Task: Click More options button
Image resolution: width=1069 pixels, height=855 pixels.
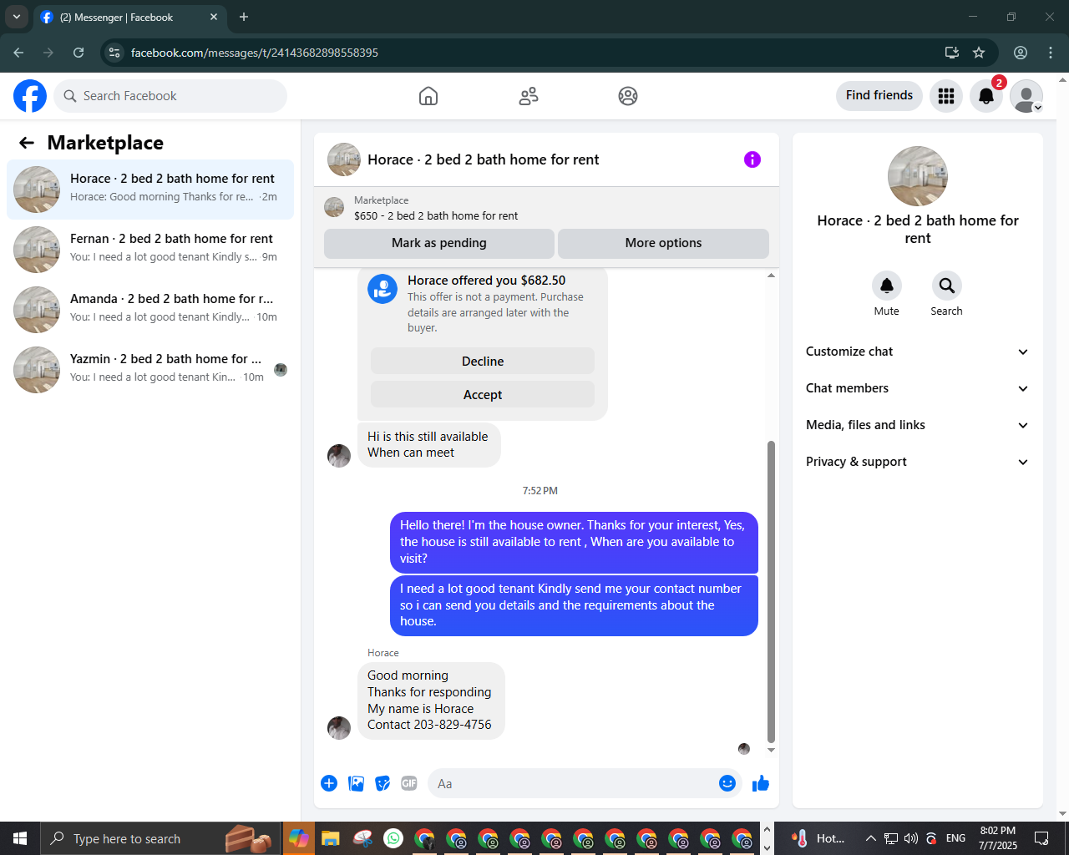Action: pyautogui.click(x=663, y=243)
